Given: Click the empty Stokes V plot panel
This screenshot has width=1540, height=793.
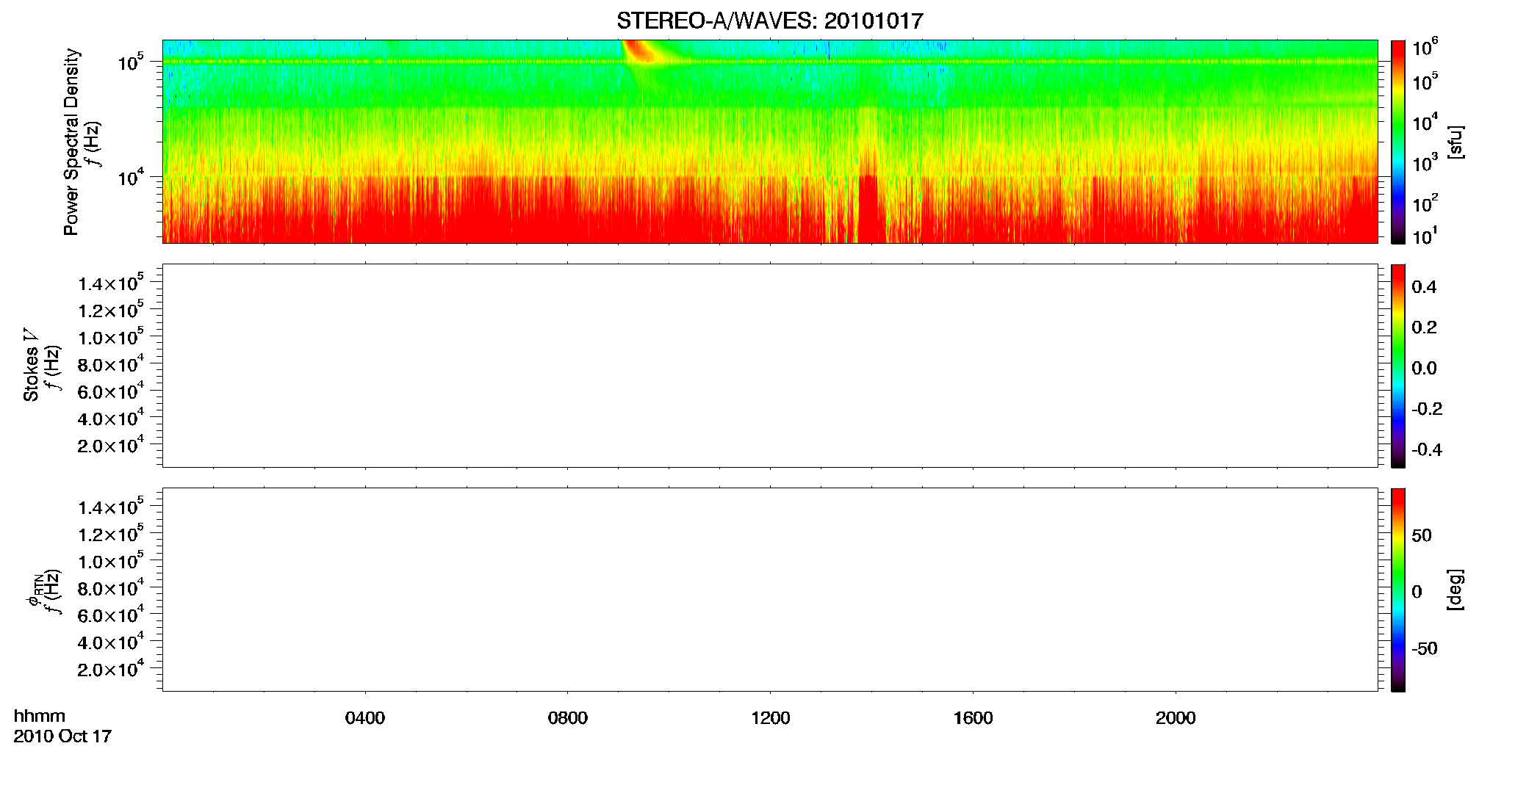Looking at the screenshot, I should 770,366.
